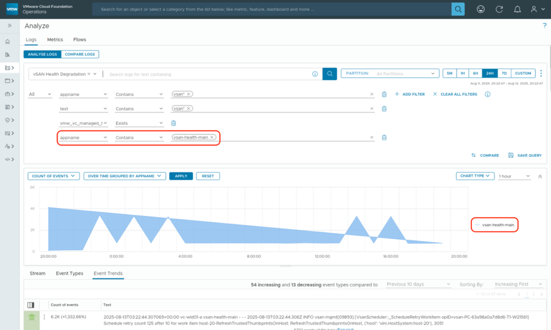Image resolution: width=551 pixels, height=330 pixels.
Task: Select the 7D time range
Action: click(504, 74)
